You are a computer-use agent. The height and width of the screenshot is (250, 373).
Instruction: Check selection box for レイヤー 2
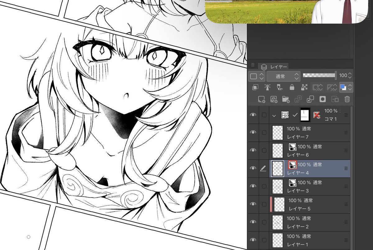pyautogui.click(x=264, y=222)
